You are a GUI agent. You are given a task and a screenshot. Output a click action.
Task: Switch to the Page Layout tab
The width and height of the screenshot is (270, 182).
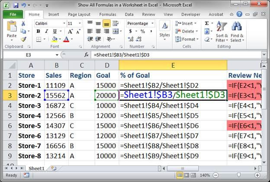pos(79,14)
